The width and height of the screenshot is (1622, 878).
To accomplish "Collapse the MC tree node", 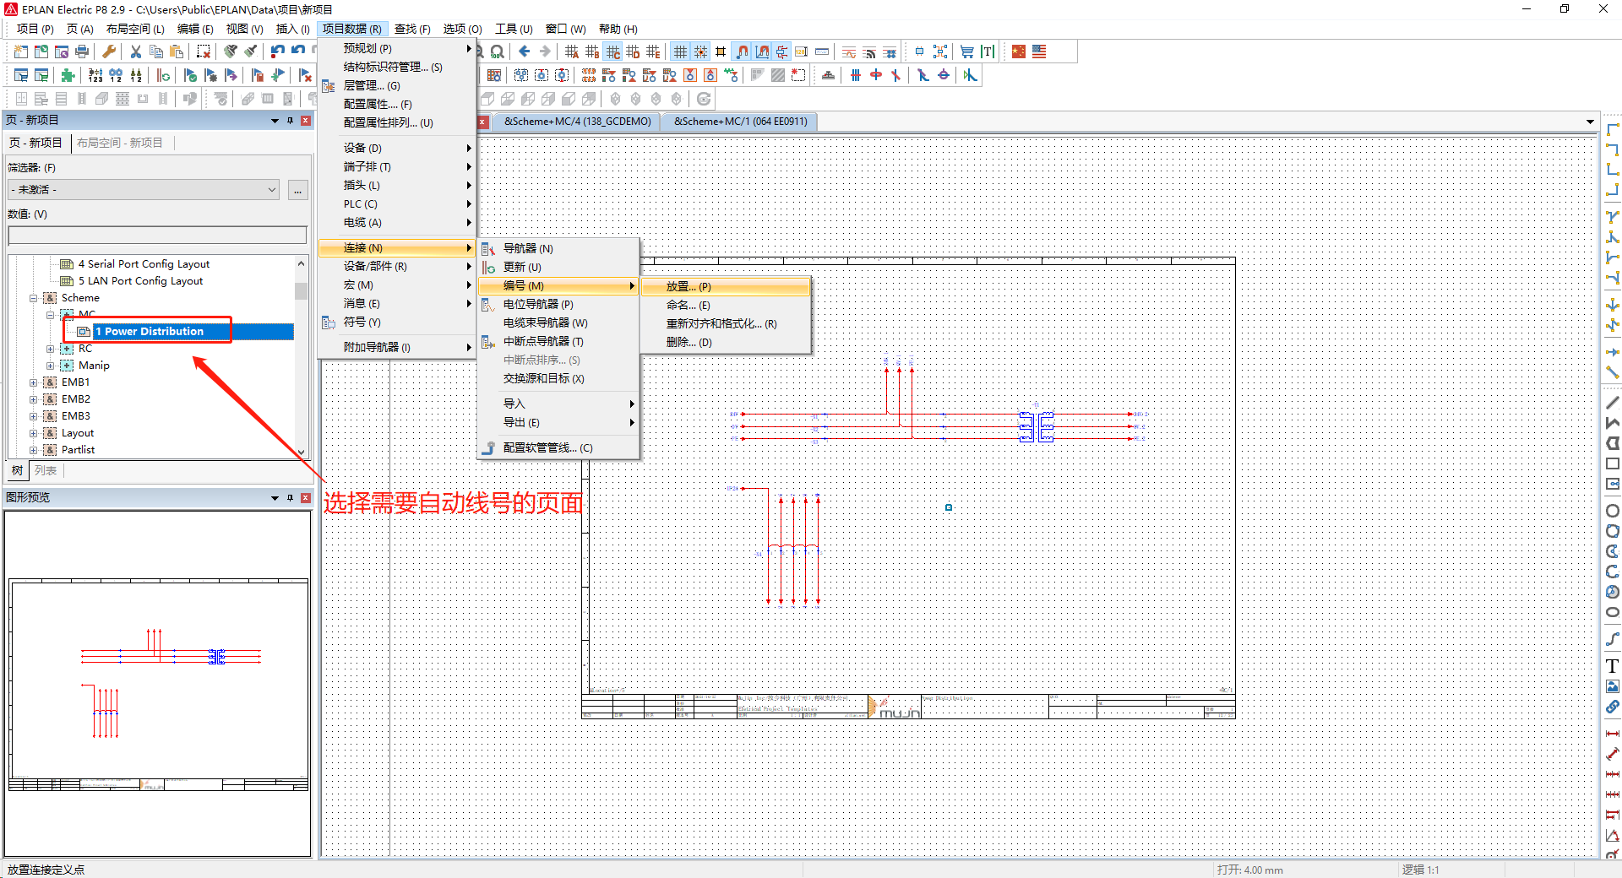I will 51,315.
